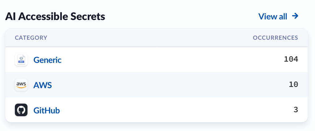Click the table header bar's empty middle

tap(148, 38)
